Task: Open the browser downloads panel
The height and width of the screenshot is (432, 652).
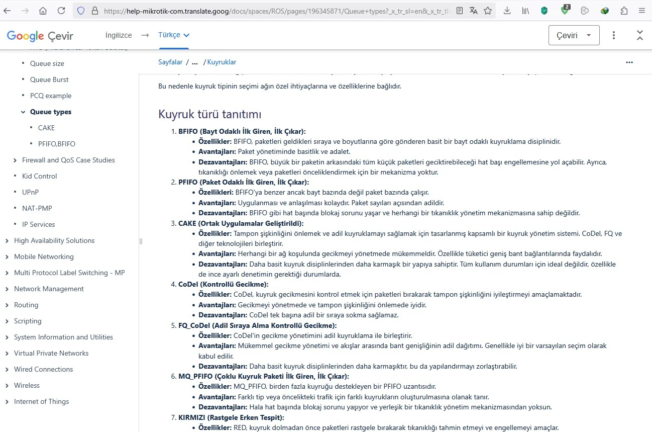Action: (x=507, y=11)
